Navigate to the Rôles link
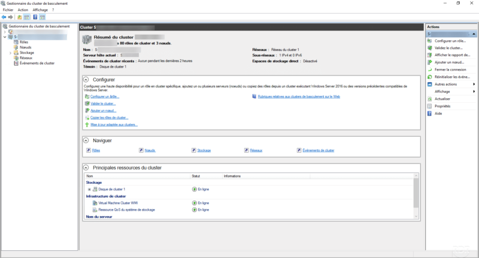 pos(96,150)
